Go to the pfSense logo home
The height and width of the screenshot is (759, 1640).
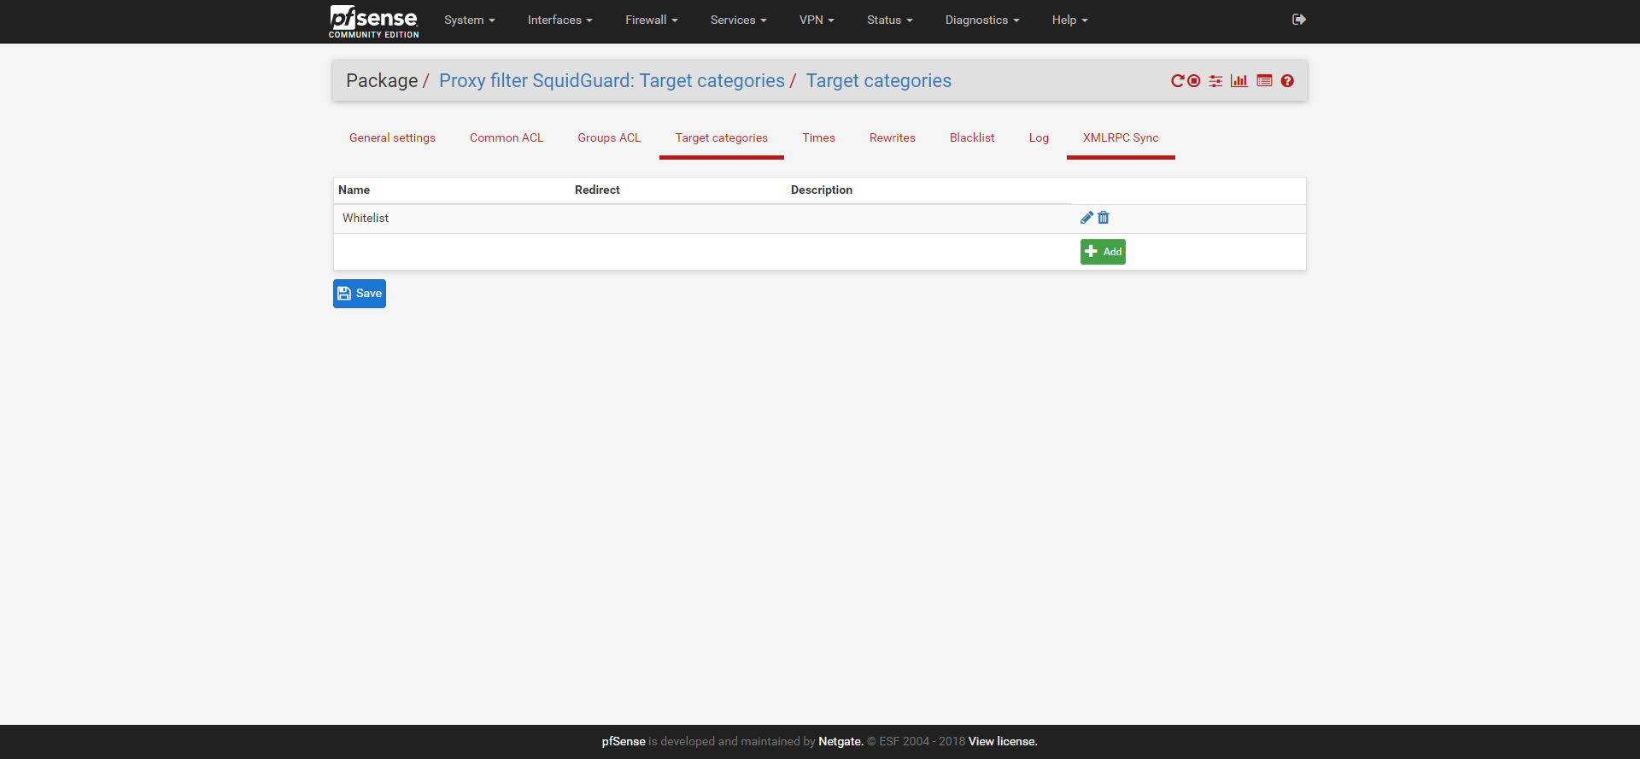tap(374, 20)
